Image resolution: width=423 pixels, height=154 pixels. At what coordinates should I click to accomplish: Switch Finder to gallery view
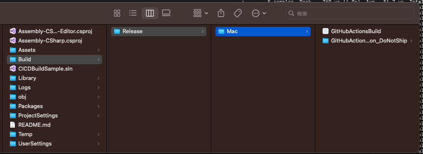[x=166, y=13]
